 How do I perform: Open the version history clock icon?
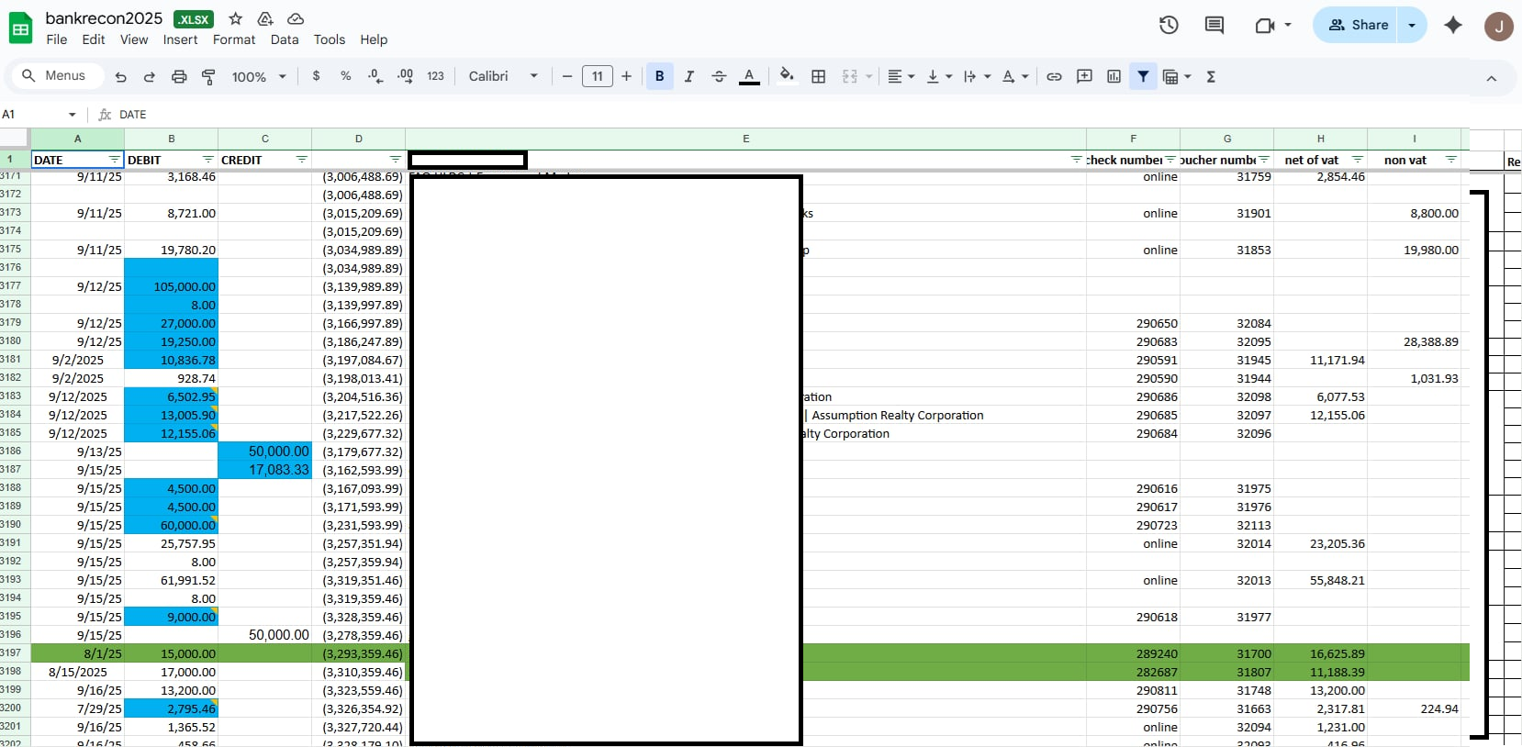click(x=1169, y=25)
